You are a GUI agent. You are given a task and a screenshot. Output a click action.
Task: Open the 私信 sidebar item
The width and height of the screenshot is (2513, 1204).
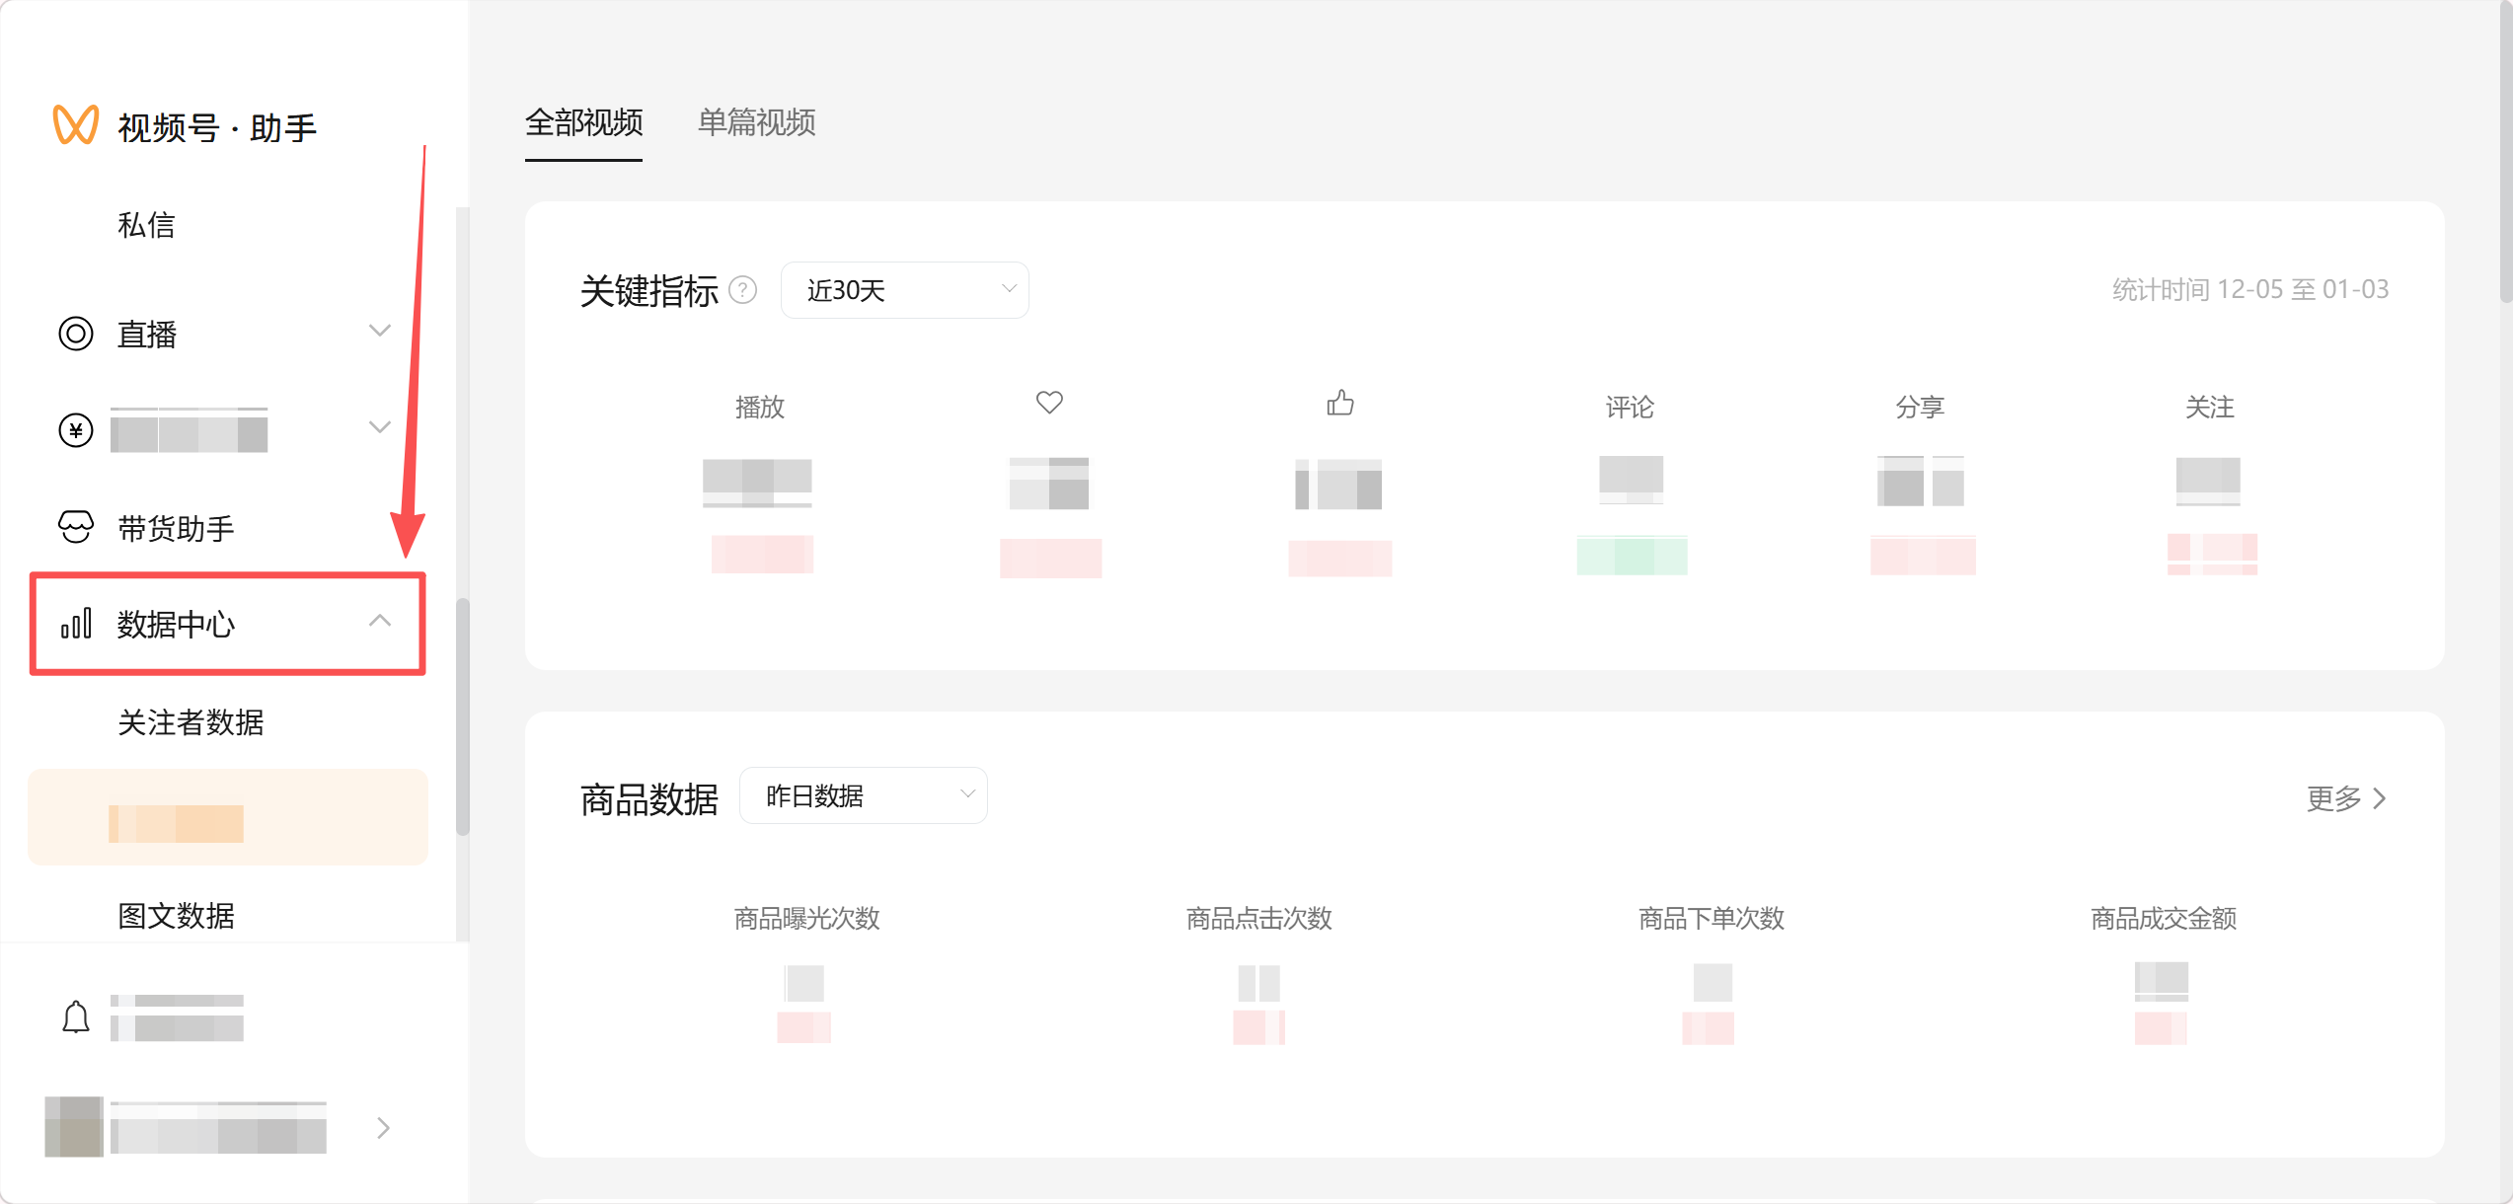pyautogui.click(x=146, y=225)
